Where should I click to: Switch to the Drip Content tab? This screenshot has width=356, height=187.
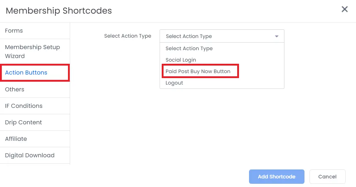click(x=35, y=122)
